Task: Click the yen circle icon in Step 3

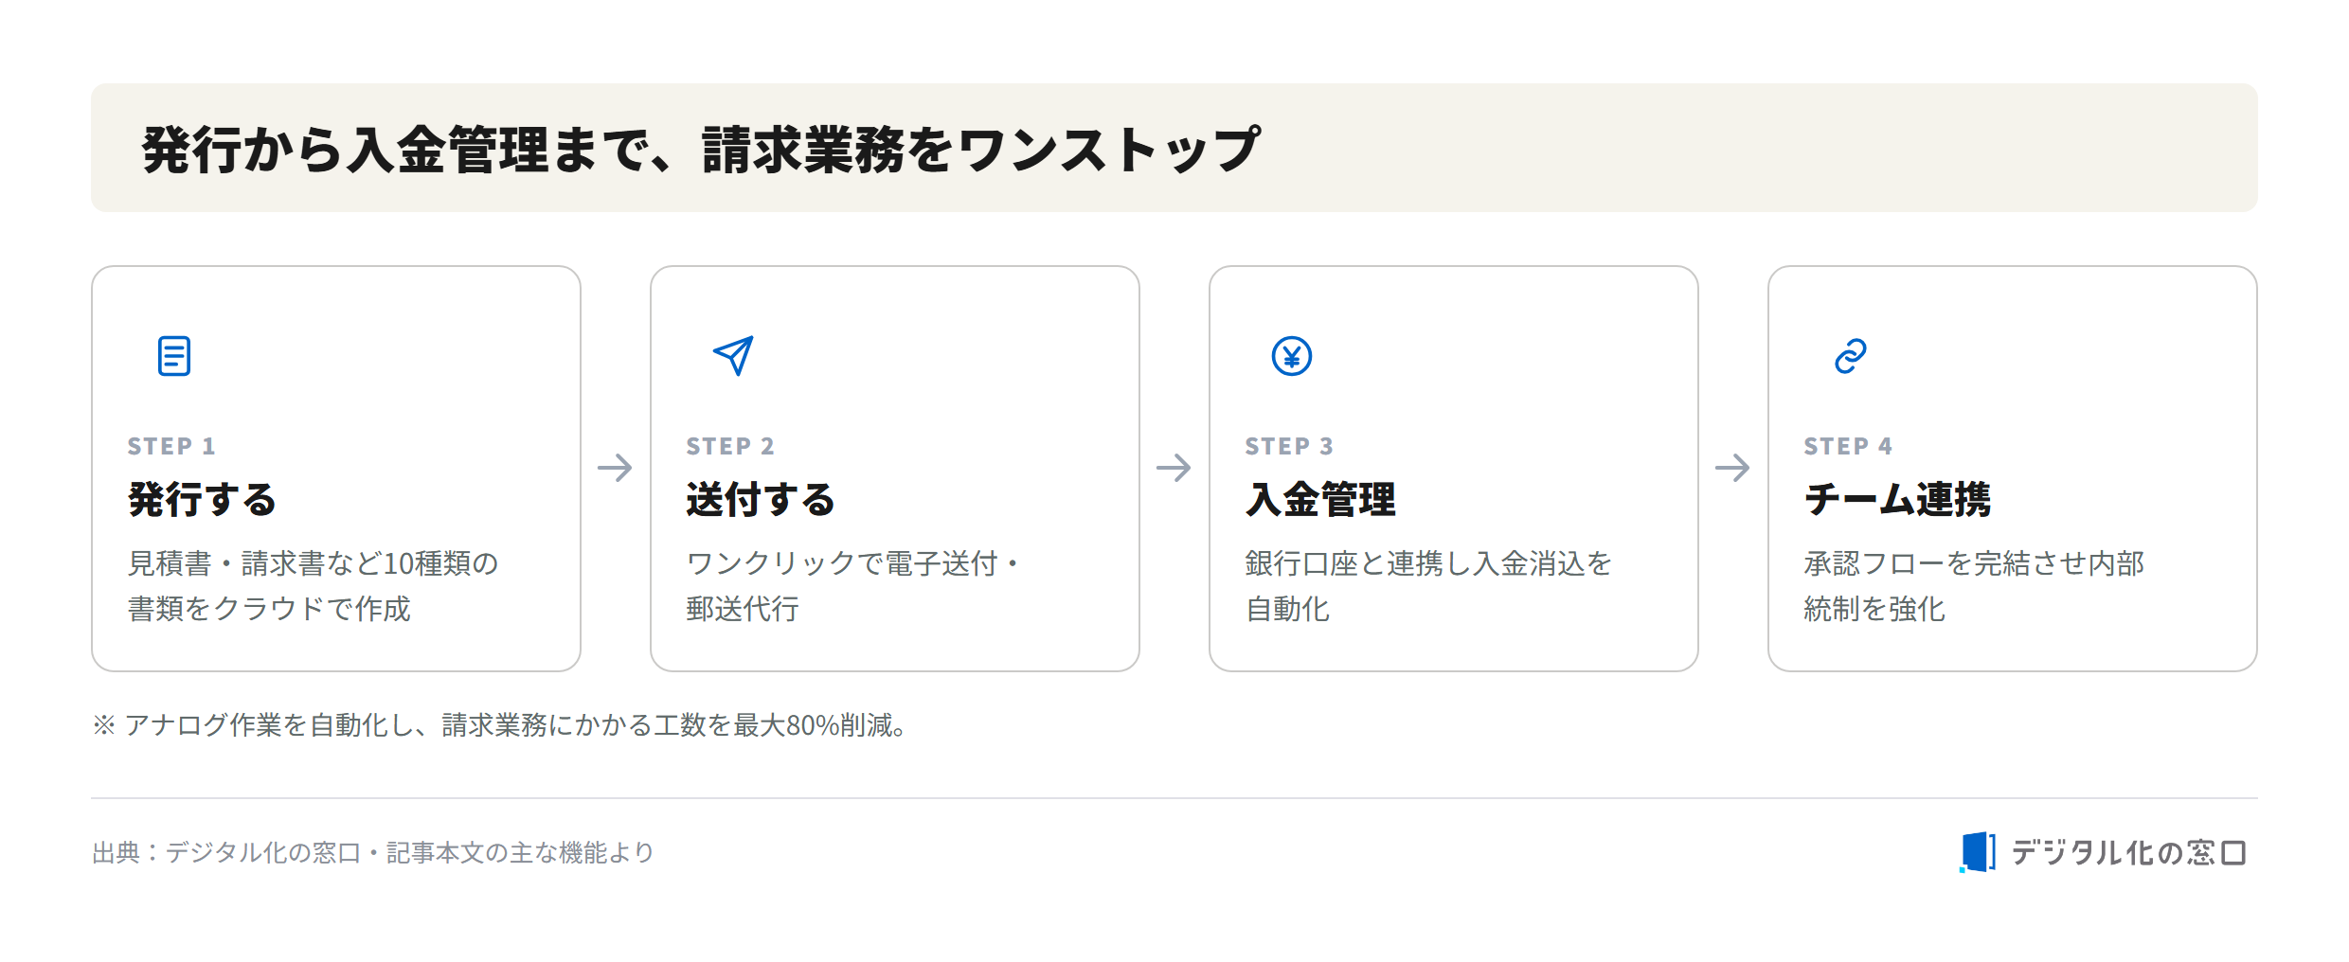Action: point(1292,356)
